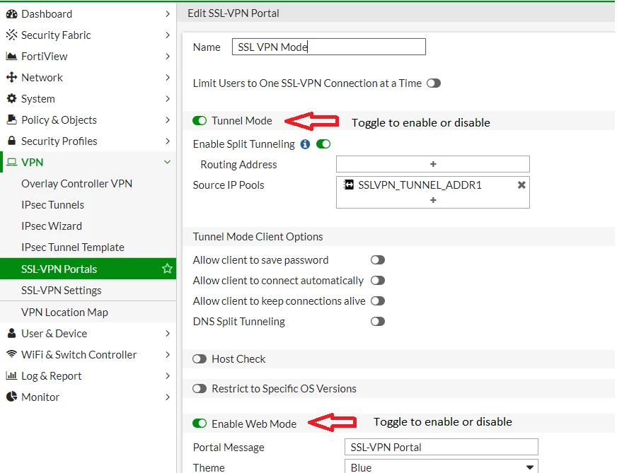
Task: Click the VPN laptop icon
Action: coord(12,162)
